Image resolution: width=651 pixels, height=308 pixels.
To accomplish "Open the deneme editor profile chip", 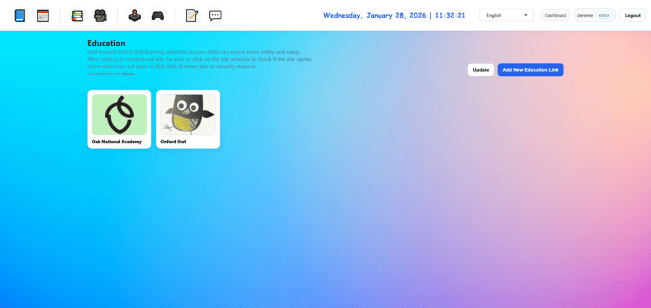I will coord(595,15).
